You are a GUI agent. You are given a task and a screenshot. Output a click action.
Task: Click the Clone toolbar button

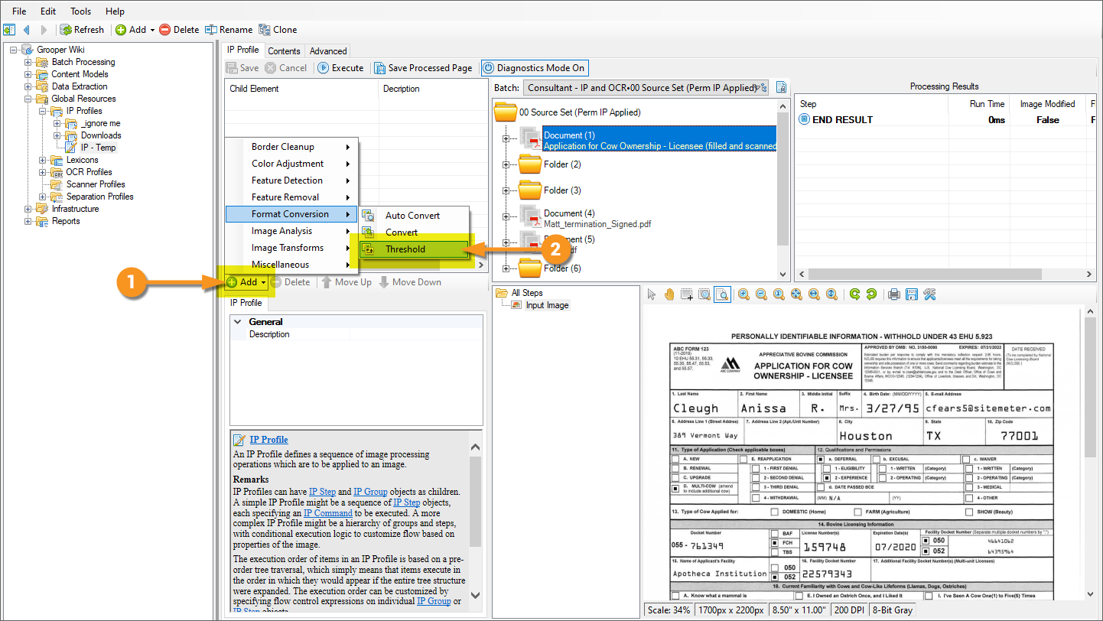(278, 30)
